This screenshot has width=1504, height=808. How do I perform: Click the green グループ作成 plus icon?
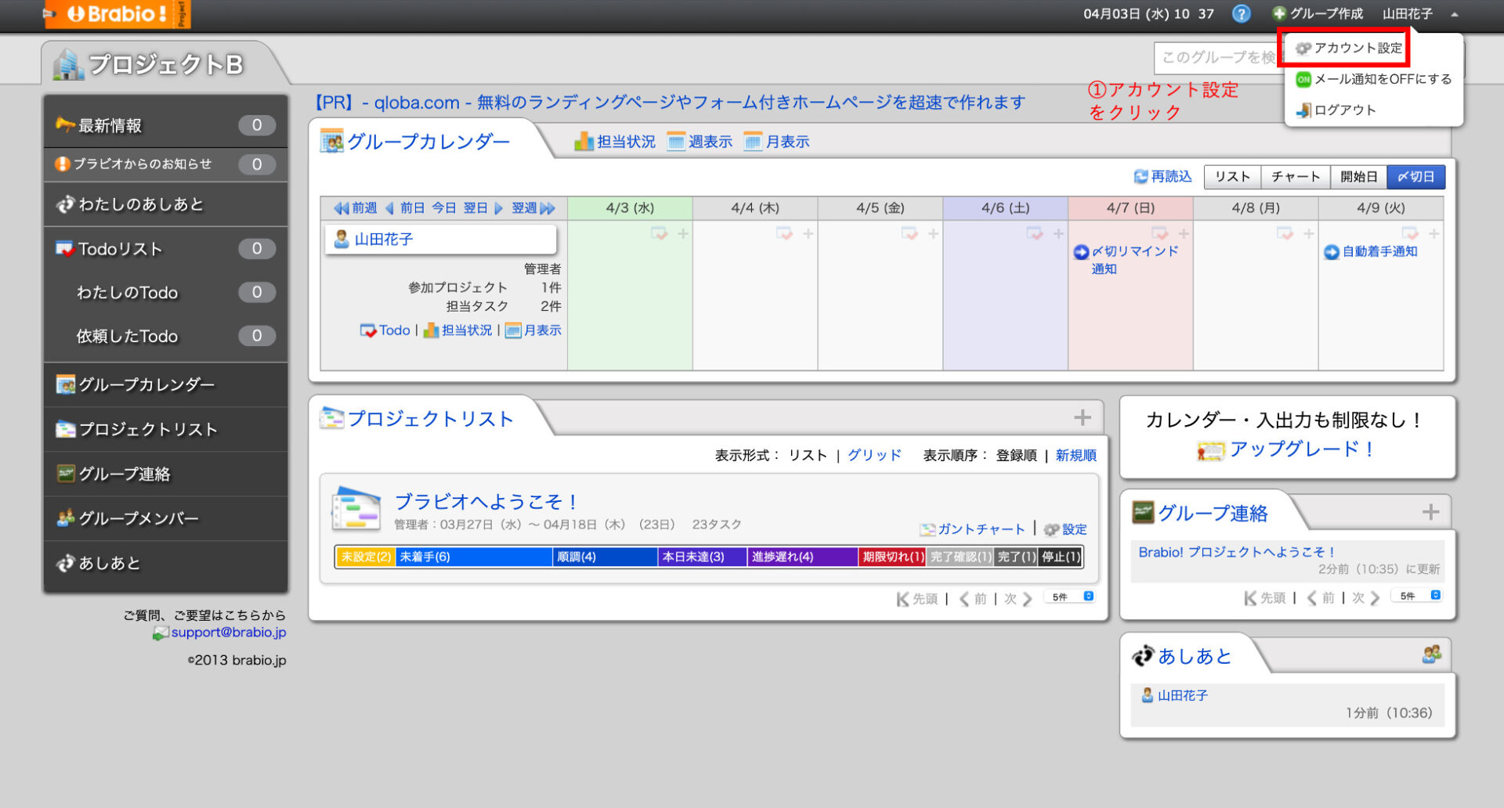1279,14
